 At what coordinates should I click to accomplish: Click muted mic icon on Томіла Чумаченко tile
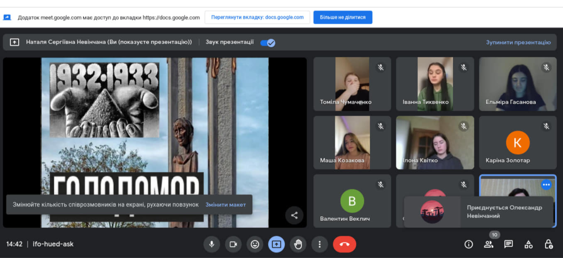pyautogui.click(x=381, y=68)
